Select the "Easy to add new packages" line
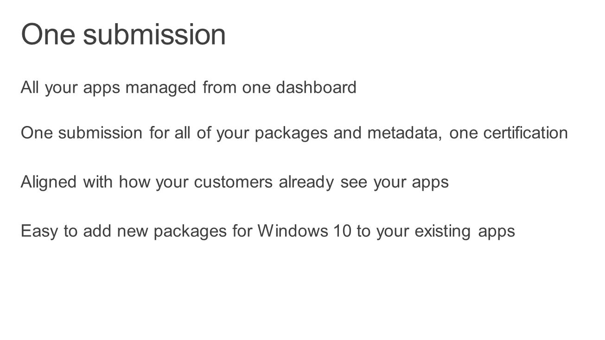Image resolution: width=605 pixels, height=340 pixels. point(268,231)
